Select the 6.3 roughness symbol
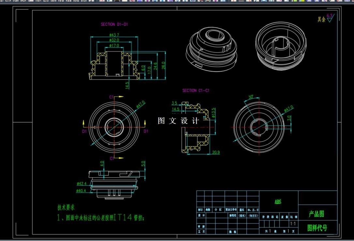The width and height of the screenshot is (354, 241). [x=330, y=18]
